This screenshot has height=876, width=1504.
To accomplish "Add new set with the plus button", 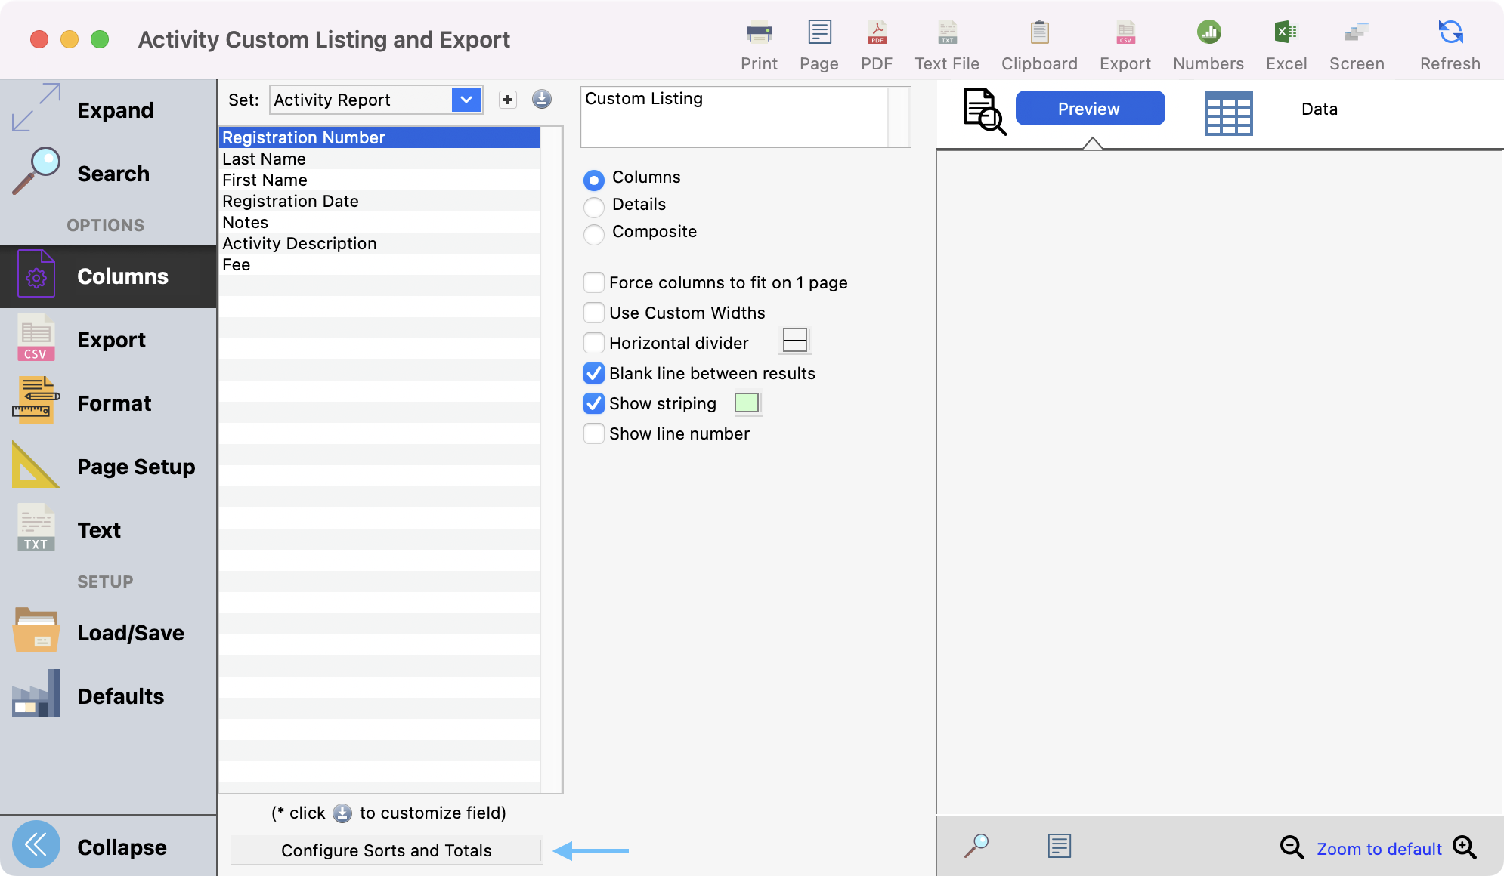I will click(508, 100).
